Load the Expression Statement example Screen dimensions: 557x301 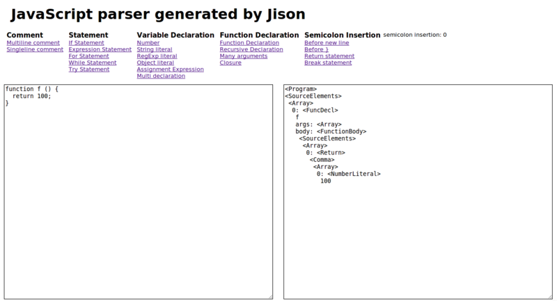(x=100, y=49)
